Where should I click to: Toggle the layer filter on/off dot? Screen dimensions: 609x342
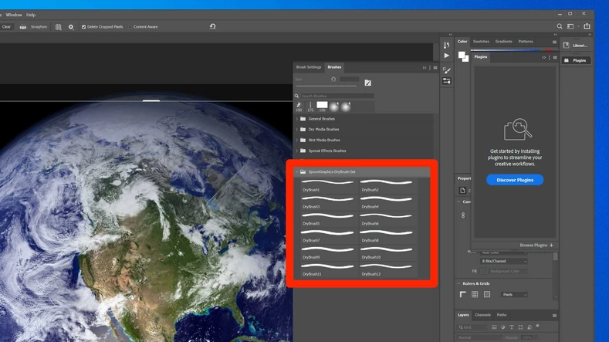[537, 326]
